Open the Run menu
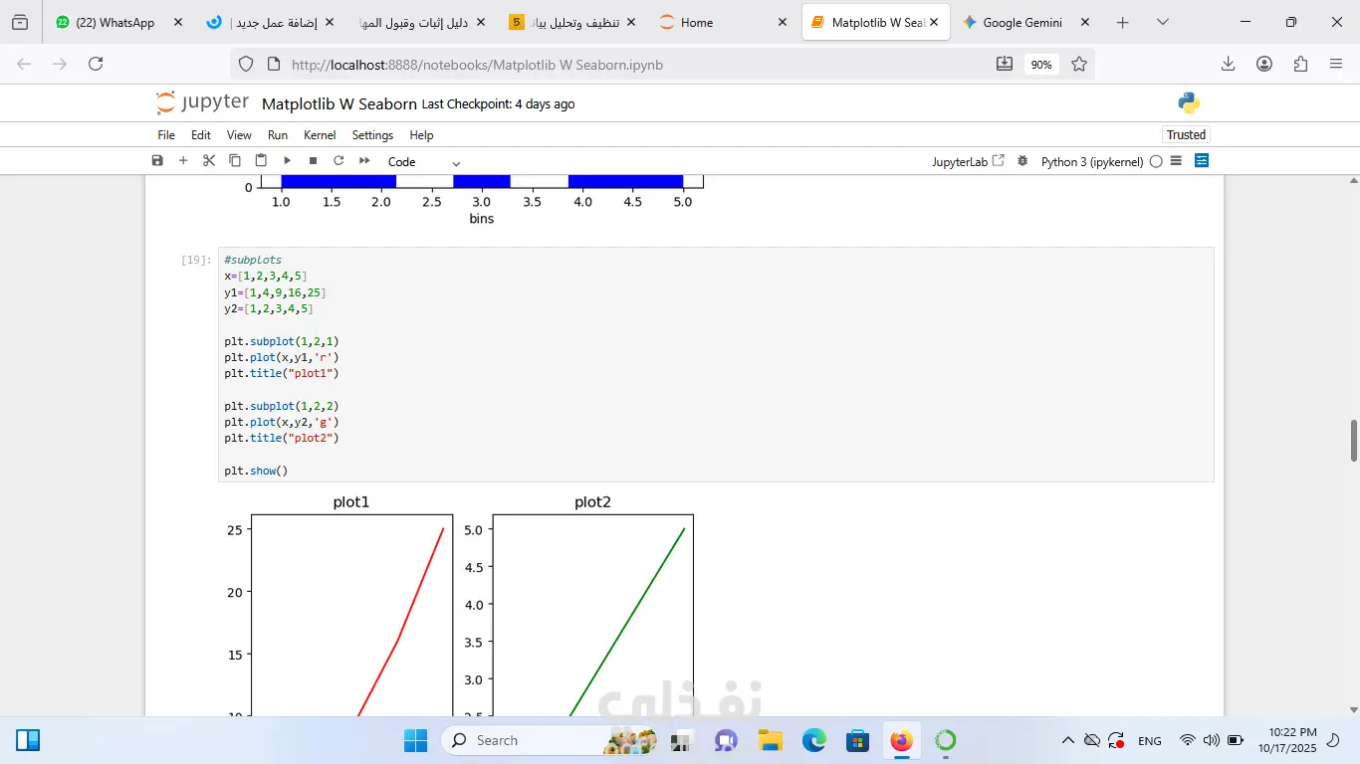This screenshot has width=1360, height=764. tap(278, 135)
